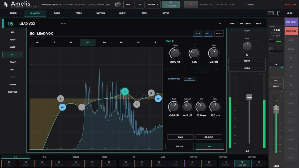Click the LINK button in channel header
The image size is (299, 168).
[x=232, y=24]
